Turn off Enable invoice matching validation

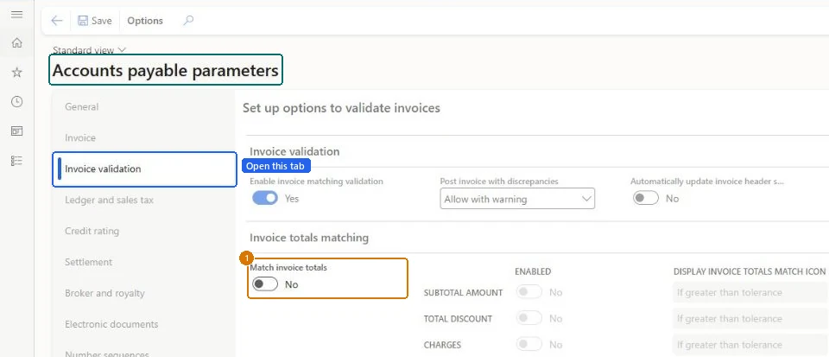click(265, 198)
